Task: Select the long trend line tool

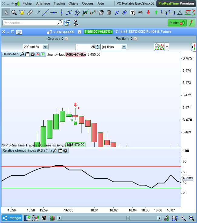Action: point(46,12)
